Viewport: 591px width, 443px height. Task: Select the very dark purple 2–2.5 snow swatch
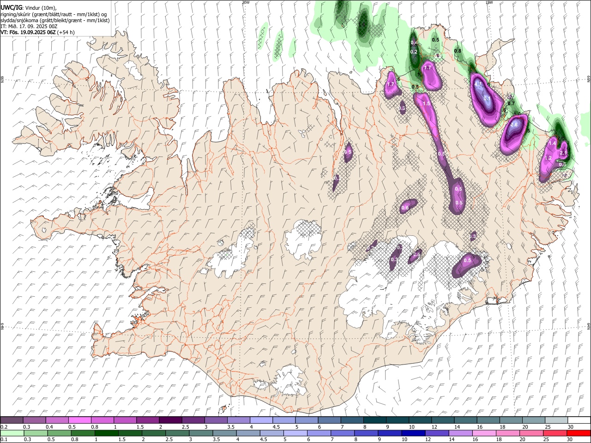(170, 420)
